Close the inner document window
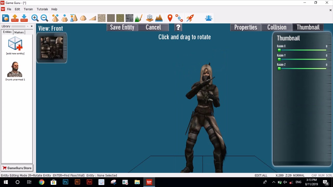This screenshot has height=187, width=333. point(330,10)
